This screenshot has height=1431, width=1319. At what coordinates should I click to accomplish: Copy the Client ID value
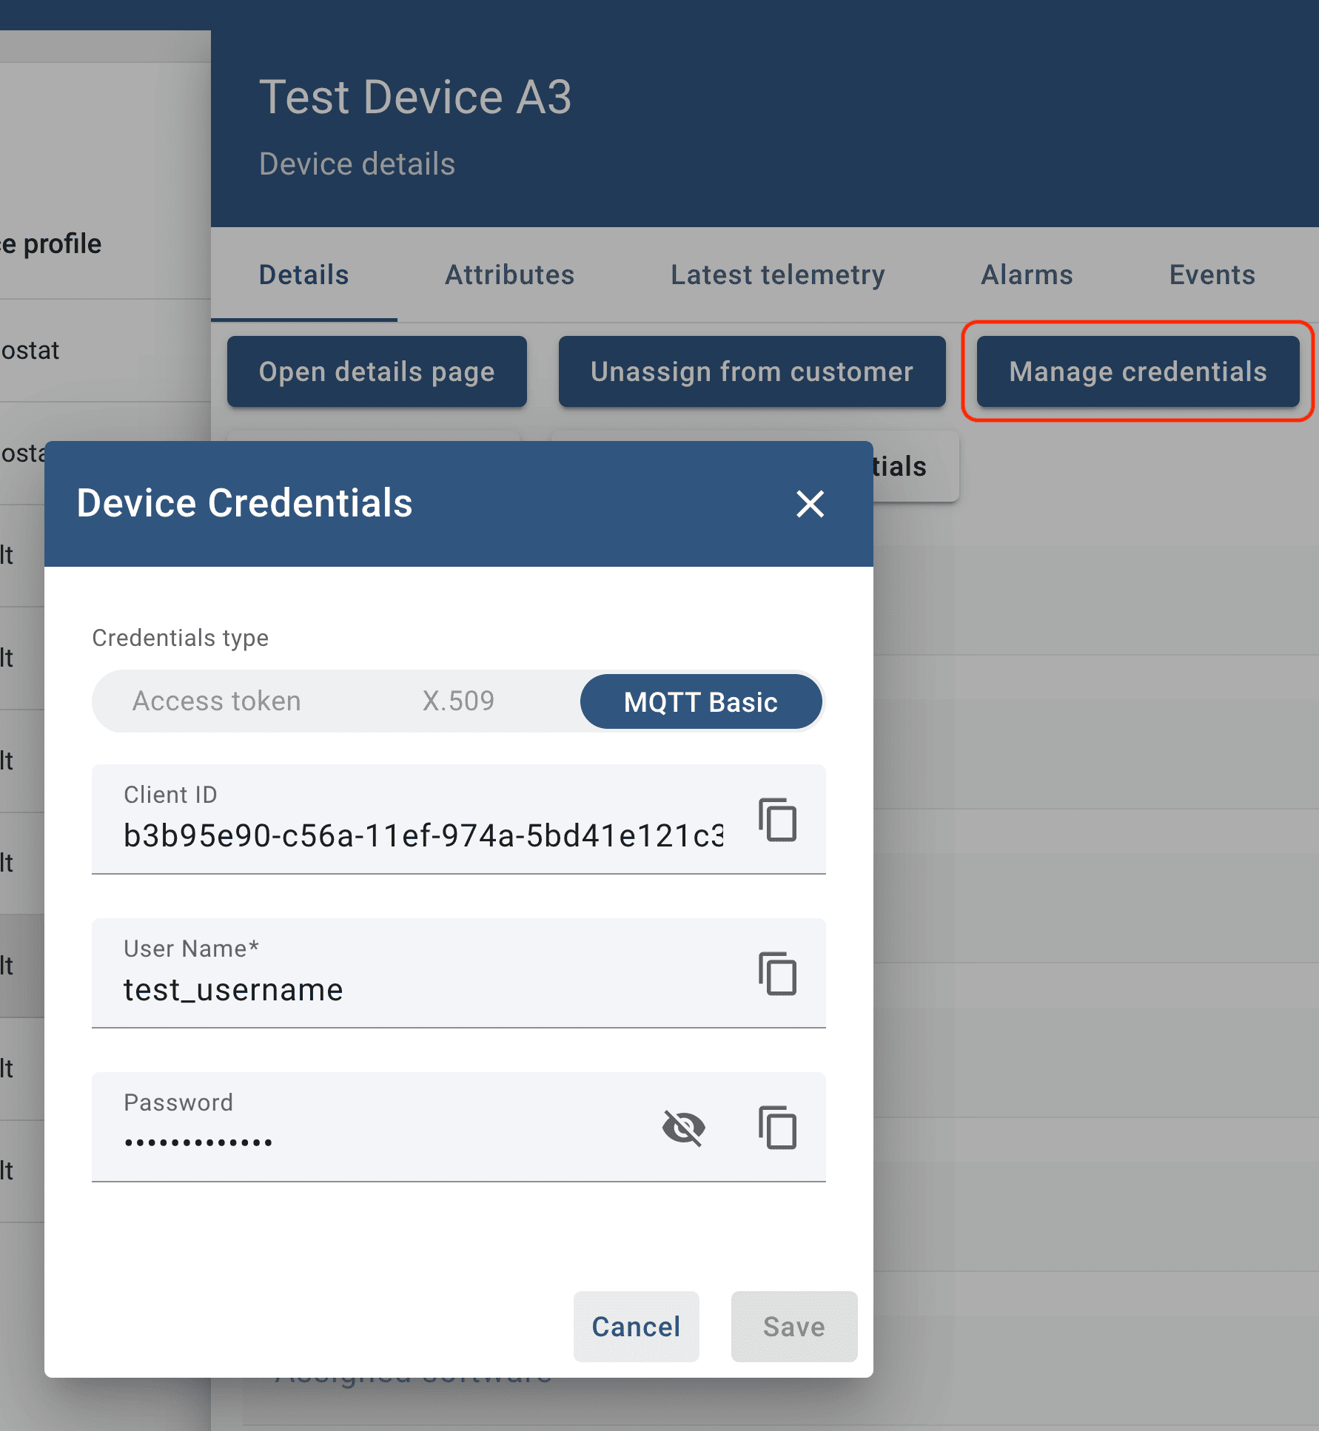pos(777,820)
